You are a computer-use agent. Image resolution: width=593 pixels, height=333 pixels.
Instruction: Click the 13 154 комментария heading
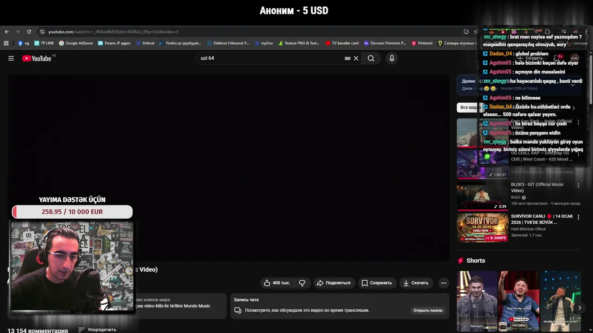(38, 330)
